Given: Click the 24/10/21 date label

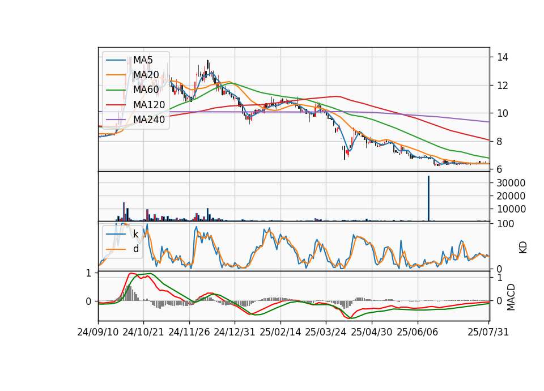Looking at the screenshot, I should (143, 332).
